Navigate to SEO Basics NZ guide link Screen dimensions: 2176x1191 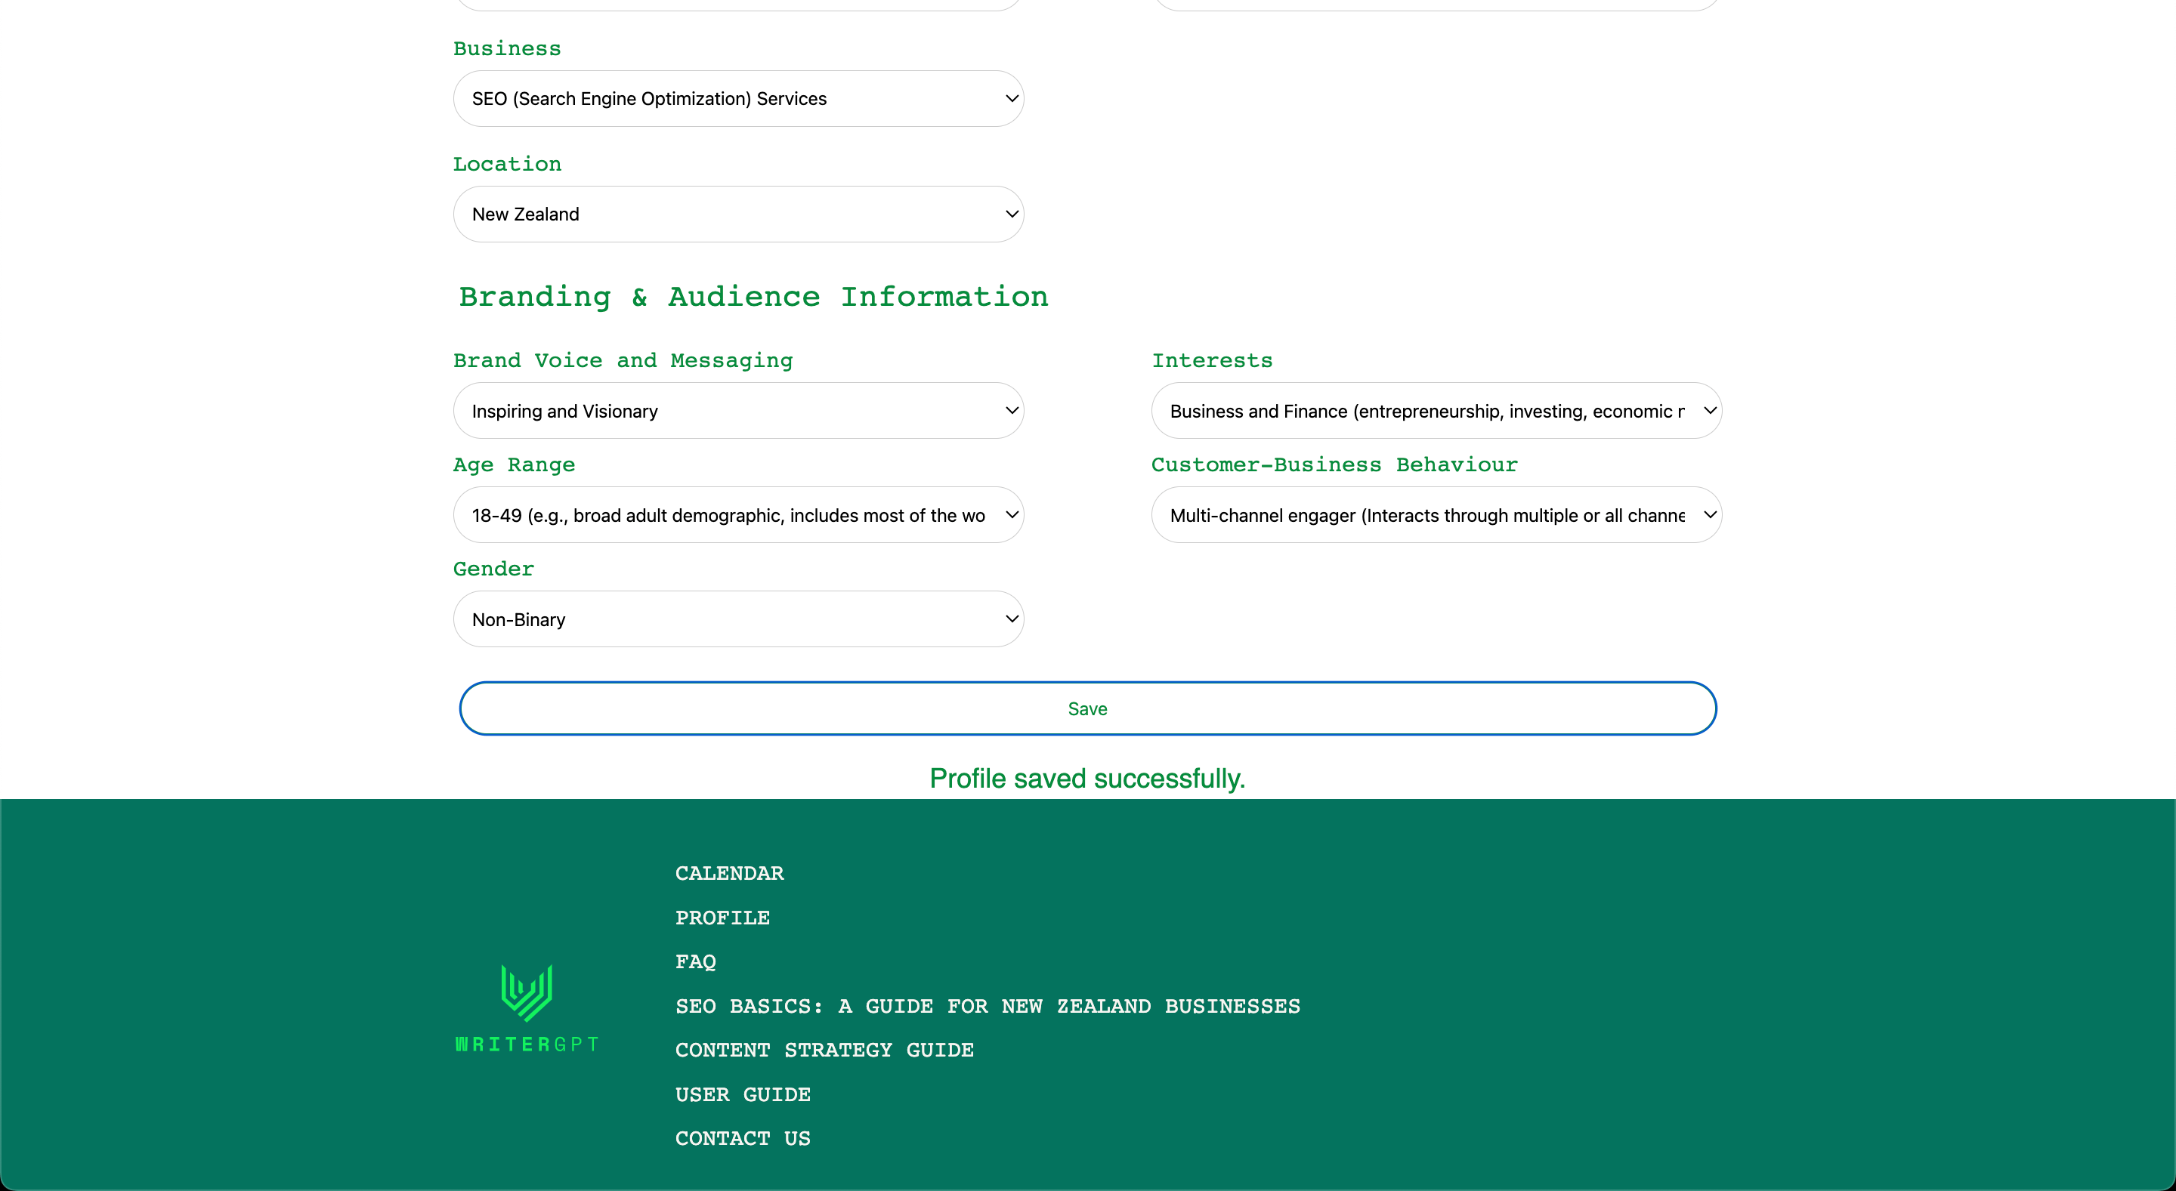click(x=988, y=1006)
